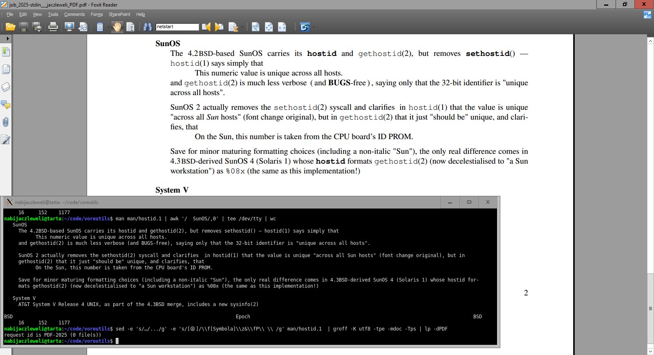Maximize the voreutils terminal window

[469, 202]
